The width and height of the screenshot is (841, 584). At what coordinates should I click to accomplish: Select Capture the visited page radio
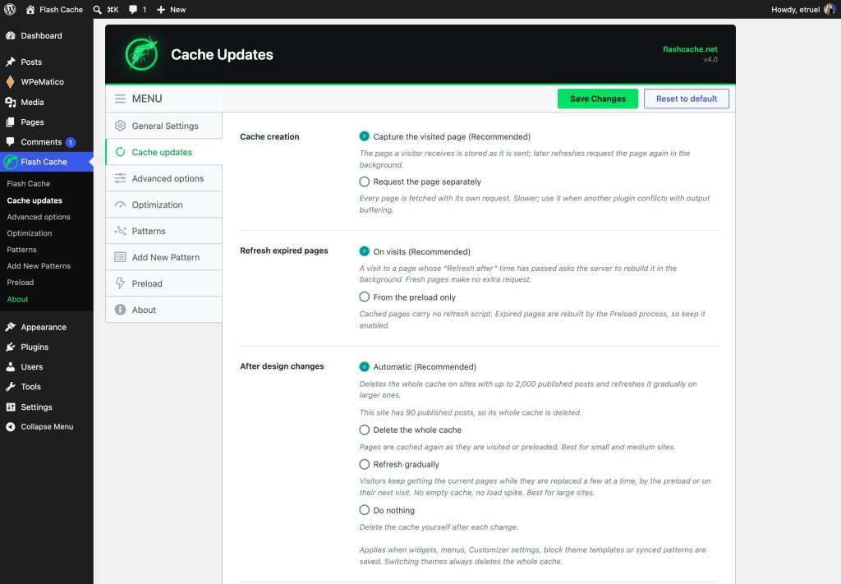point(364,136)
